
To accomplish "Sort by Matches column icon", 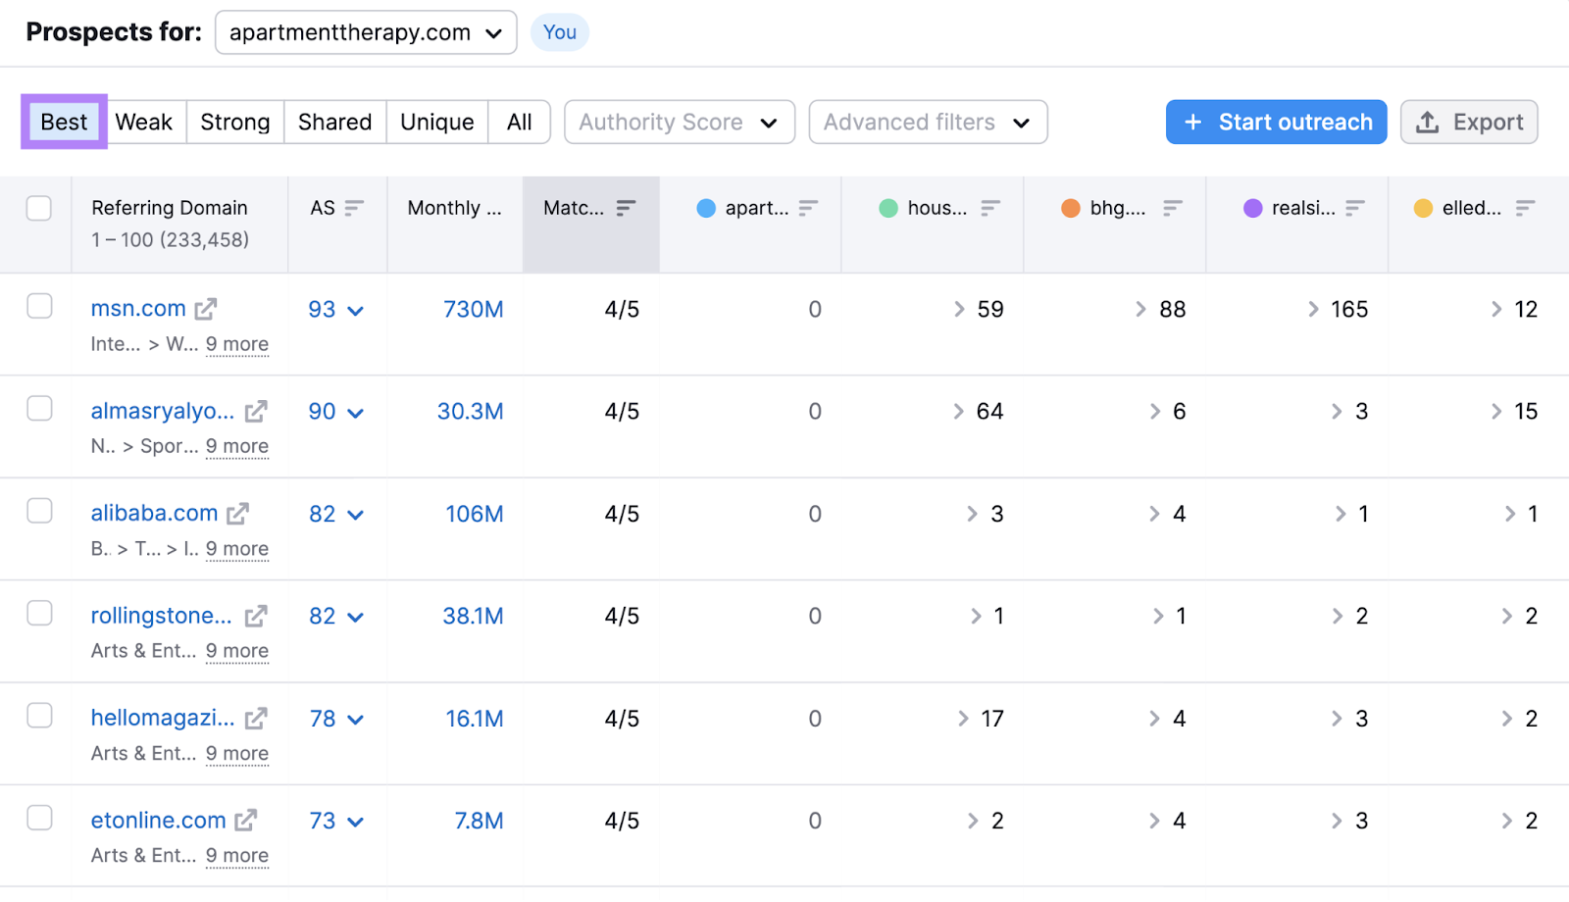I will tap(626, 208).
